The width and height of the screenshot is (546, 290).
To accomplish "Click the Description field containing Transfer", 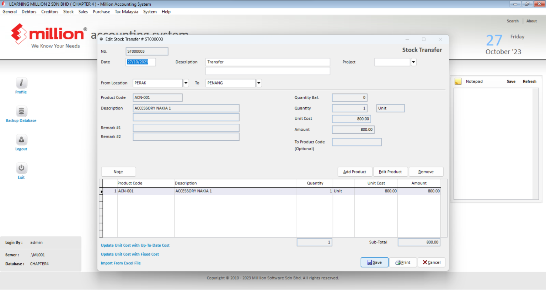I will [268, 62].
